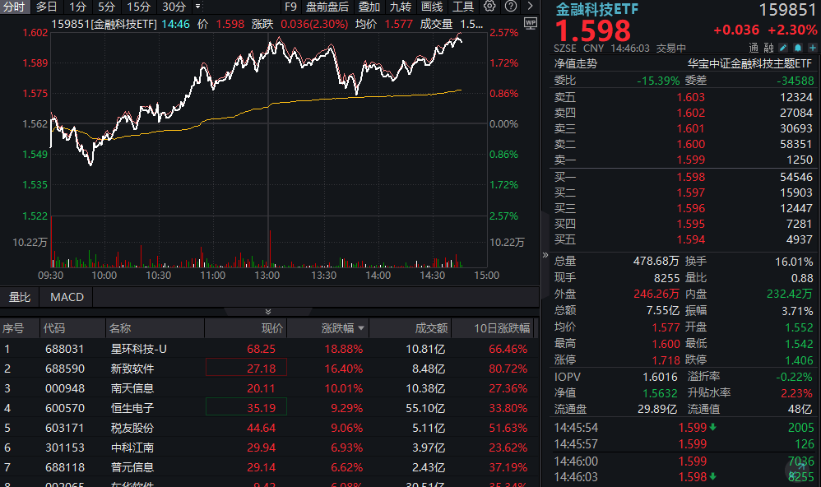Viewport: 821px width, 487px height.
Task: Open the settings gear icon
Action: pyautogui.click(x=489, y=7)
